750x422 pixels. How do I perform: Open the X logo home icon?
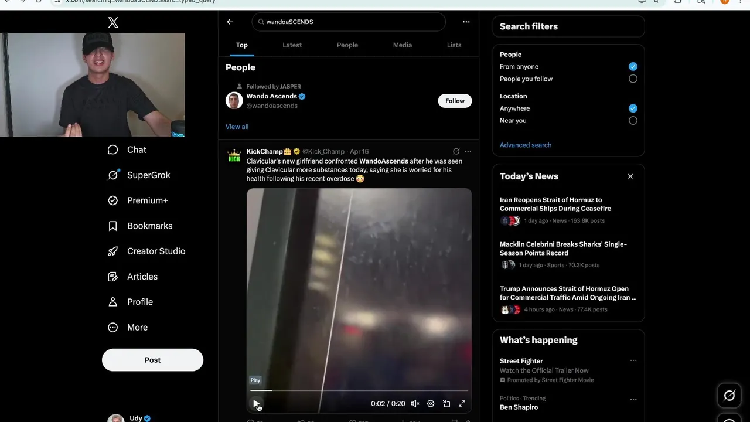point(113,22)
